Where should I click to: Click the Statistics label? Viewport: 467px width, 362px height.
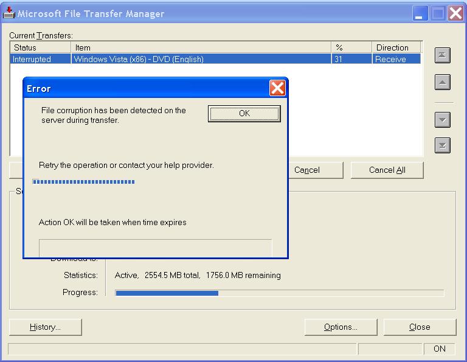81,275
